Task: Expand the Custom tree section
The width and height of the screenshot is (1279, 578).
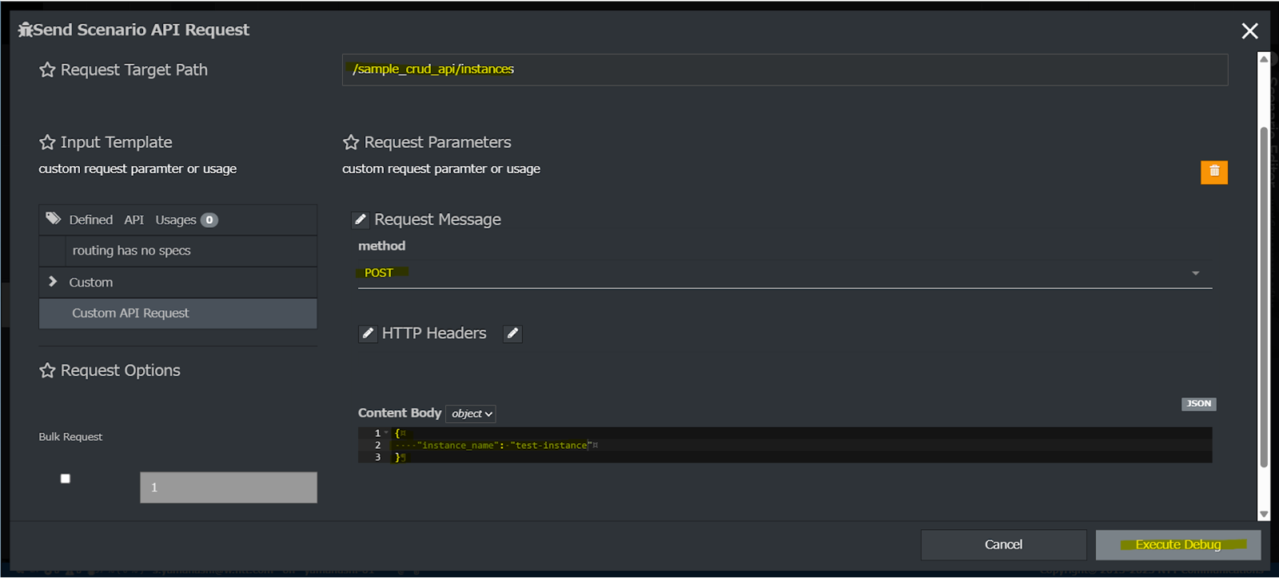Action: click(x=53, y=282)
